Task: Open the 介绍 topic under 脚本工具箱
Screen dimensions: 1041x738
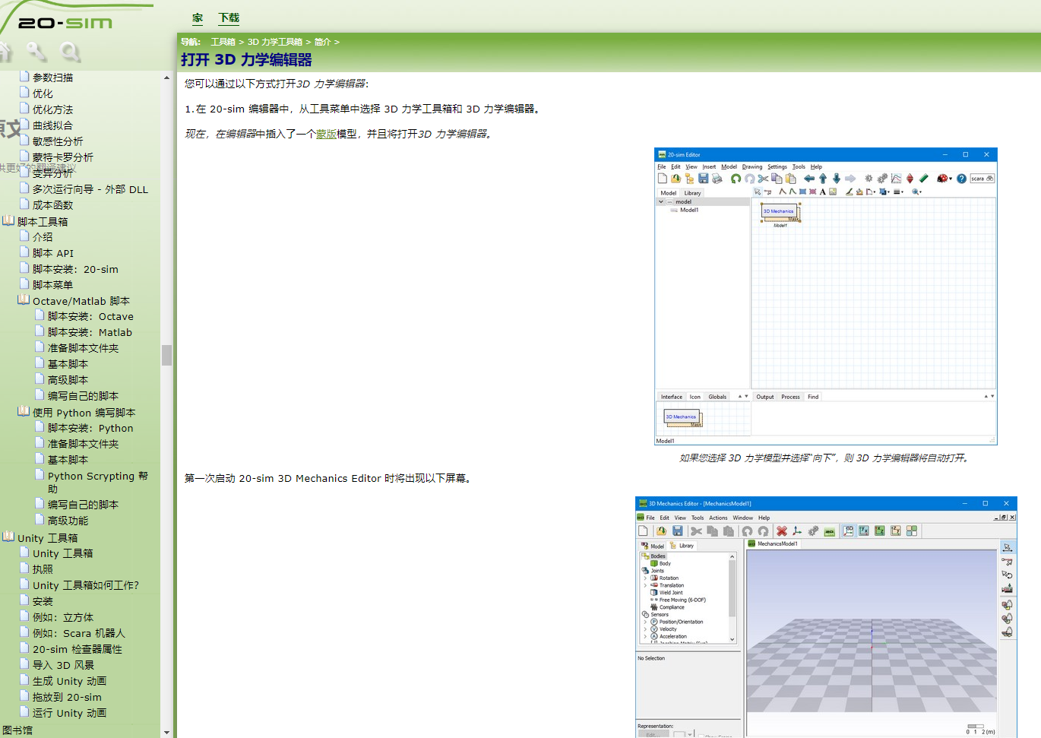Action: tap(43, 237)
